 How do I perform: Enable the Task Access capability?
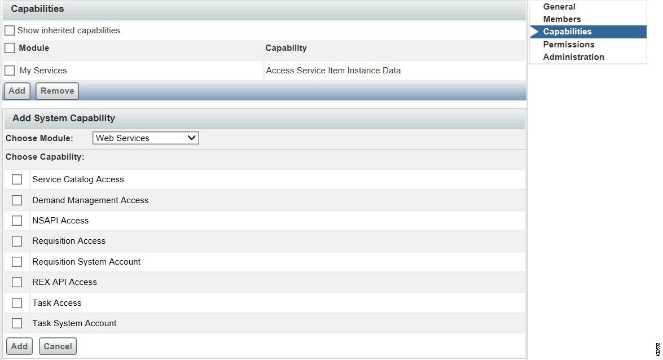(x=16, y=302)
